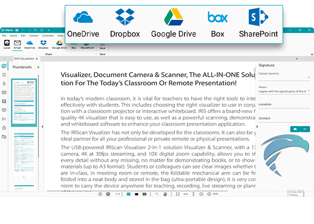The width and height of the screenshot is (314, 224).
Task: Open the sidebar icon below the padlock
Action: pyautogui.click(x=4, y=137)
